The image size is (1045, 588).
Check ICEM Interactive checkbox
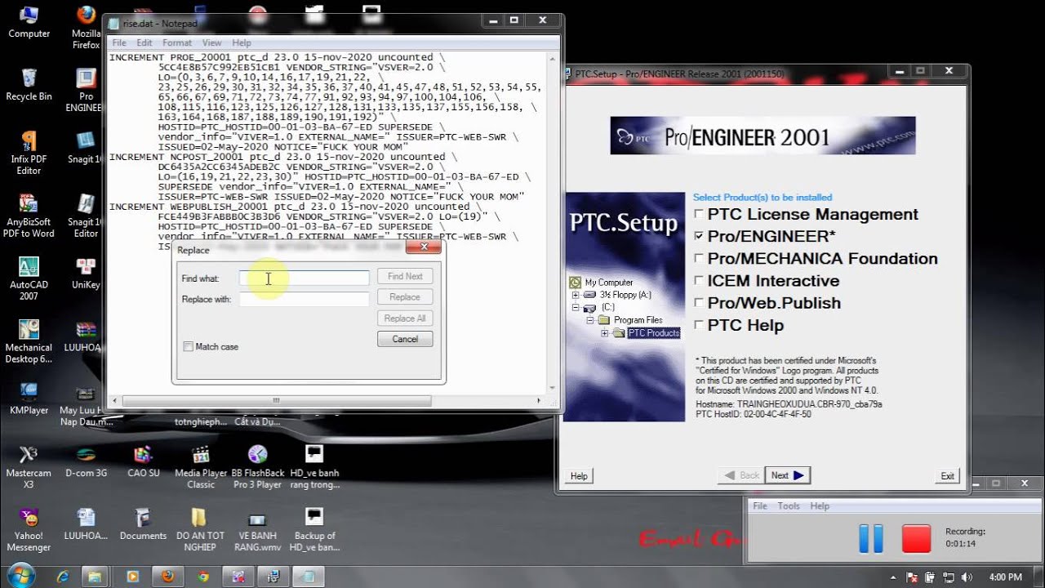tap(698, 280)
